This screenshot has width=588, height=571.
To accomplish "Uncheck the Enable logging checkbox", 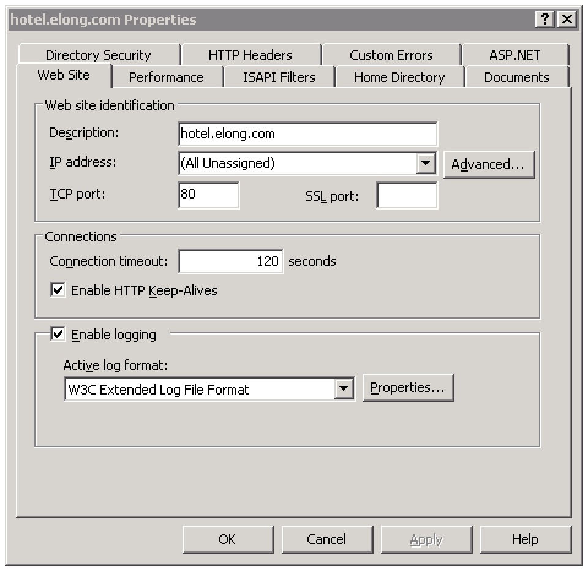I will point(58,335).
